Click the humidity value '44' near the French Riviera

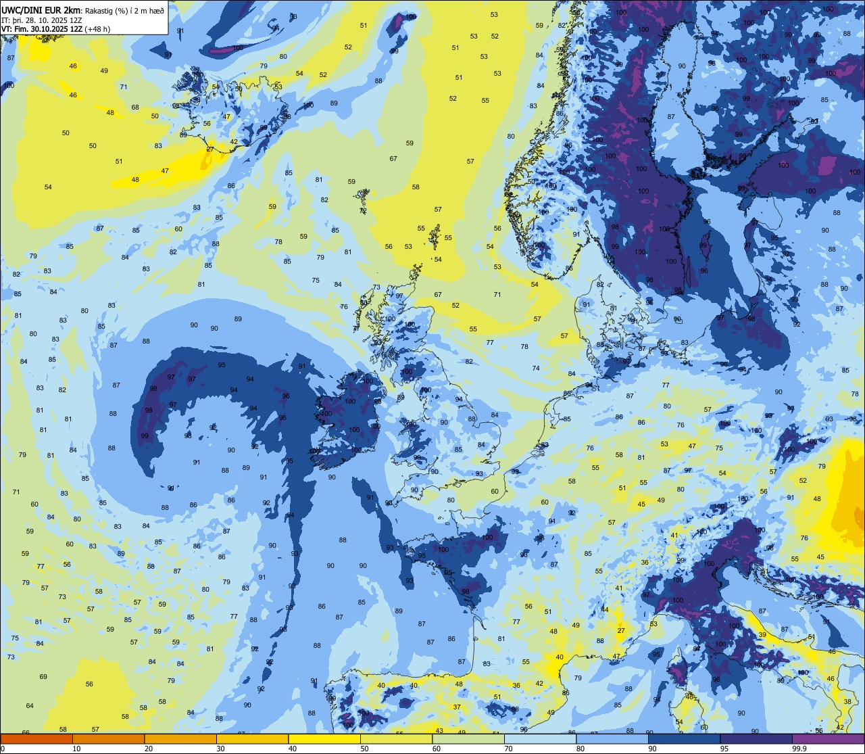coord(605,610)
